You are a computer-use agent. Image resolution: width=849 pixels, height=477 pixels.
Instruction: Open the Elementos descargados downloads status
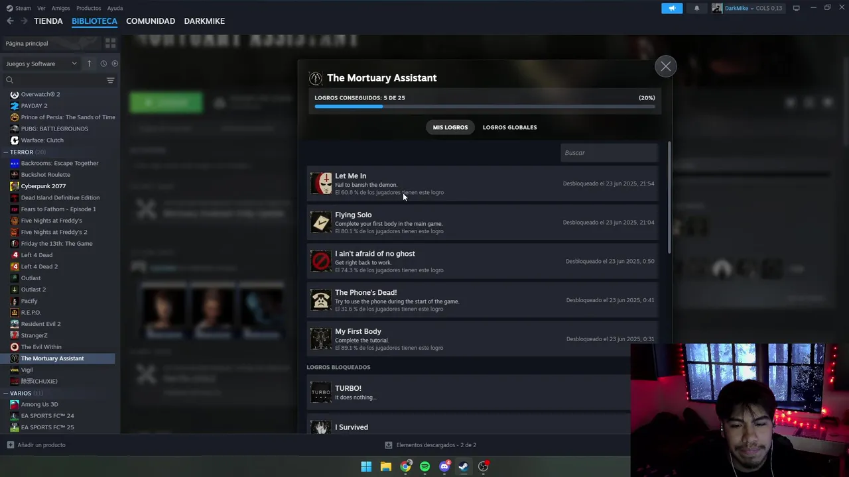tap(430, 445)
